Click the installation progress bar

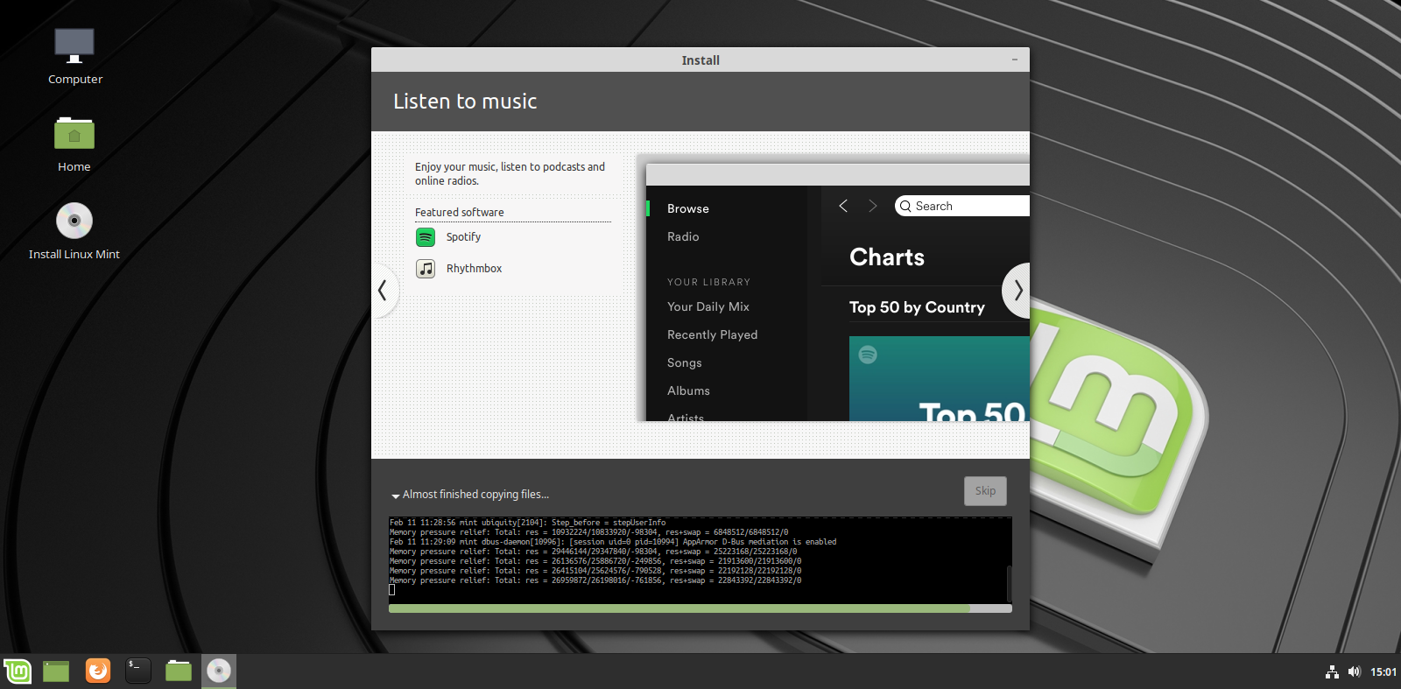700,608
